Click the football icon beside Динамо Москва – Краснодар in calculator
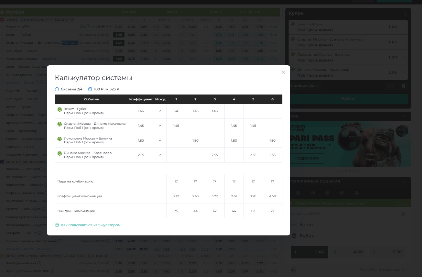The height and width of the screenshot is (277, 422). coord(59,153)
